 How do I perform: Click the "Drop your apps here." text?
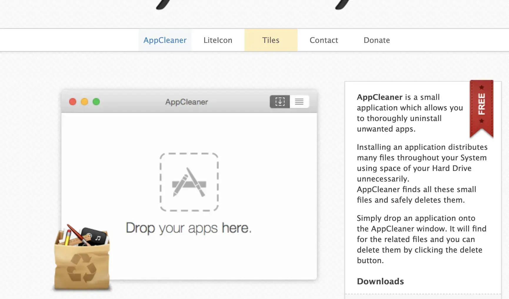point(189,228)
